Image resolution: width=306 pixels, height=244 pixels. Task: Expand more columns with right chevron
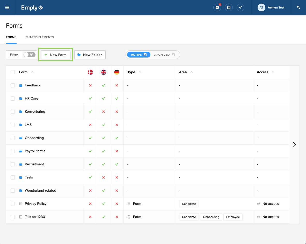294,145
